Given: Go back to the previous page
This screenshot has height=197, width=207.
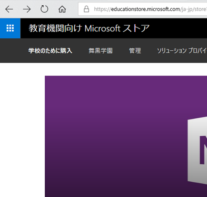Looking at the screenshot, I should click(9, 9).
